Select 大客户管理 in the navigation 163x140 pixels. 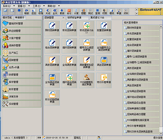pos(22,38)
